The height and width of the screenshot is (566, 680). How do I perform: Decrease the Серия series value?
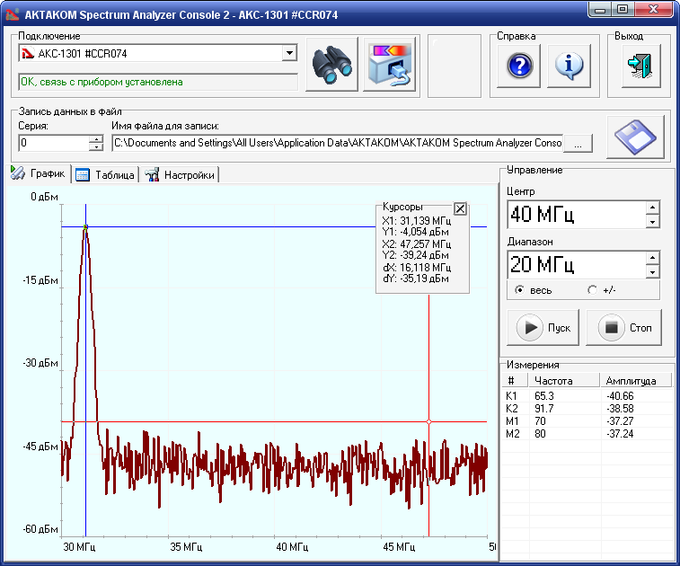96,146
